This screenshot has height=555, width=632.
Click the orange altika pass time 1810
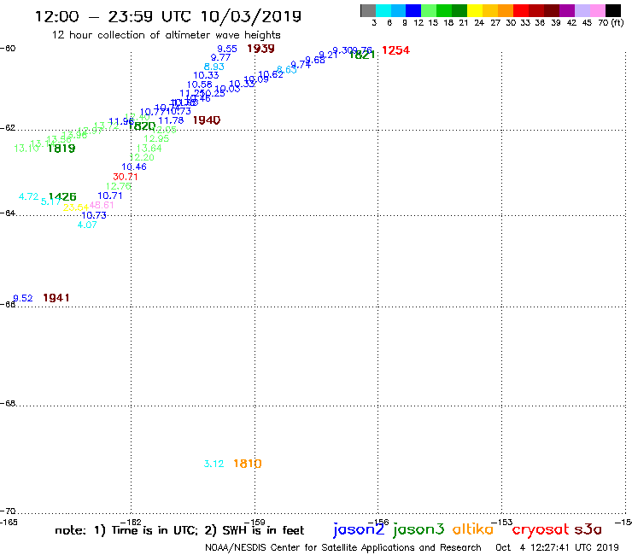pos(248,464)
